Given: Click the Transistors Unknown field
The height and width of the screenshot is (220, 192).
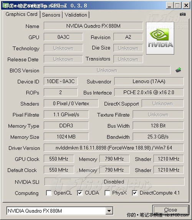Looking at the screenshot, I should 128,59.
